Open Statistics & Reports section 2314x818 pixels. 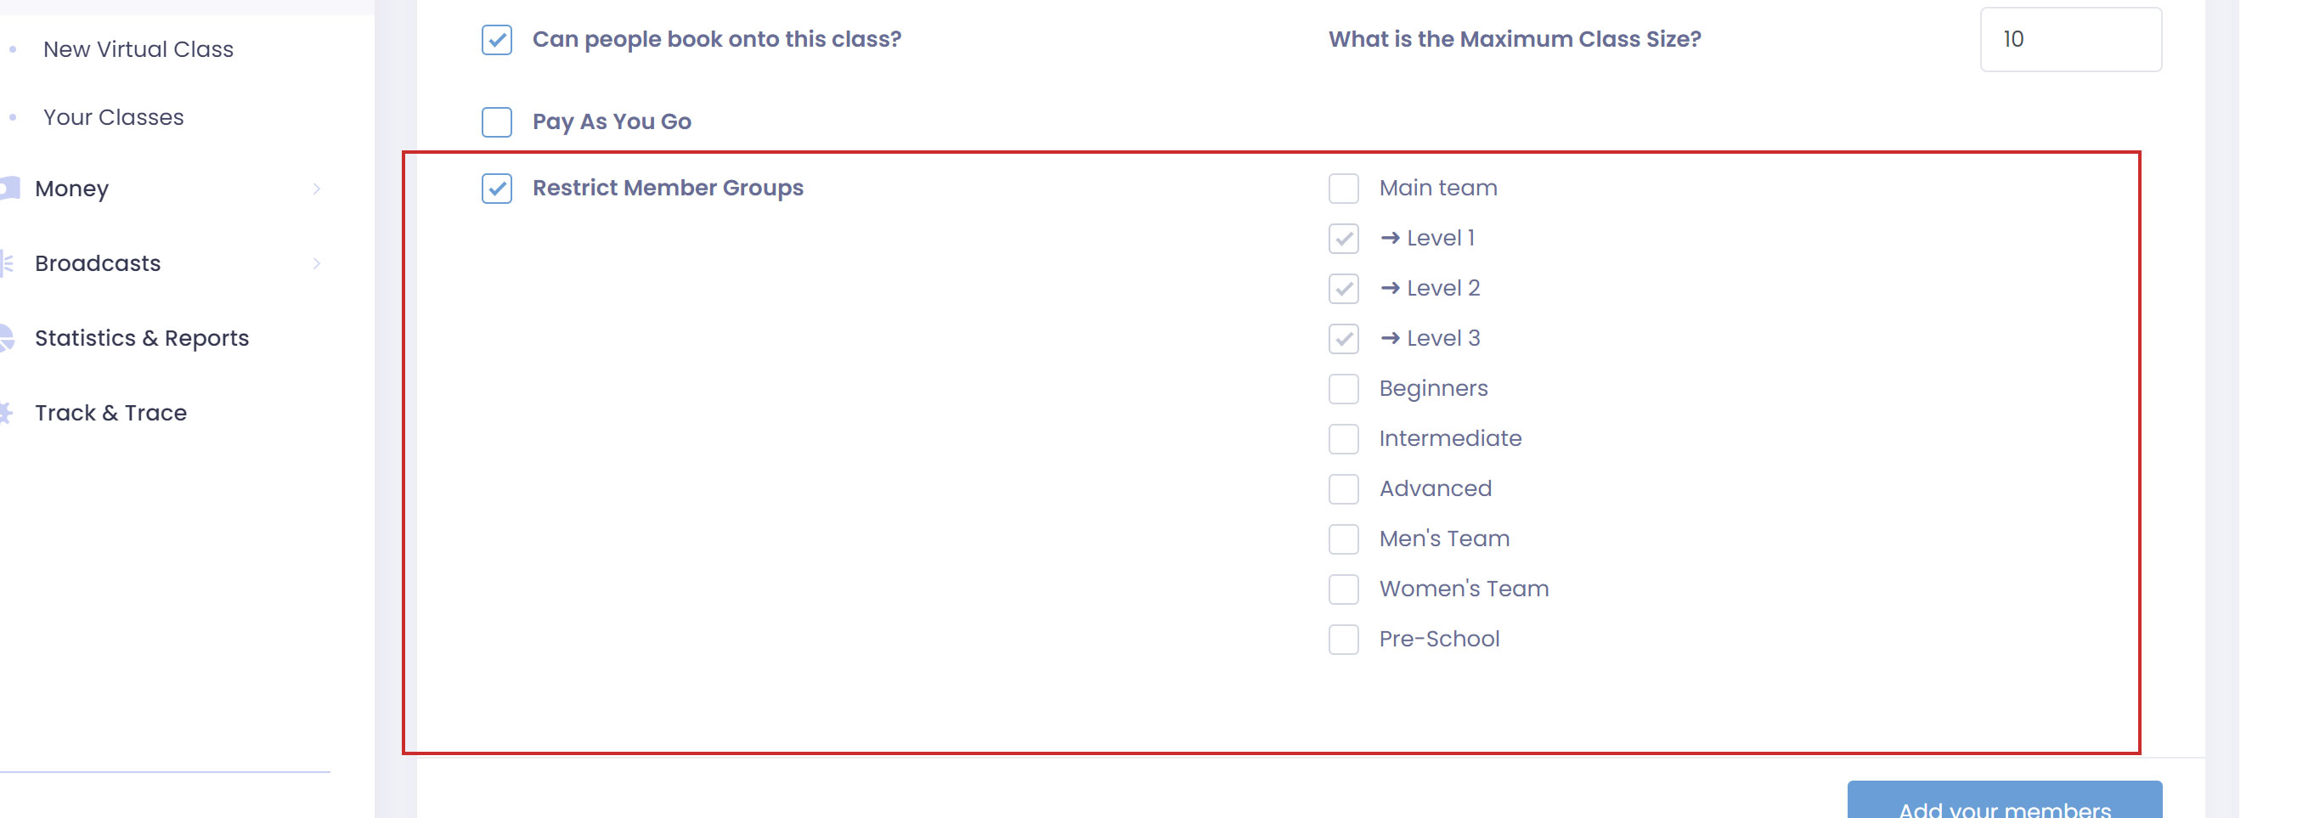[141, 337]
